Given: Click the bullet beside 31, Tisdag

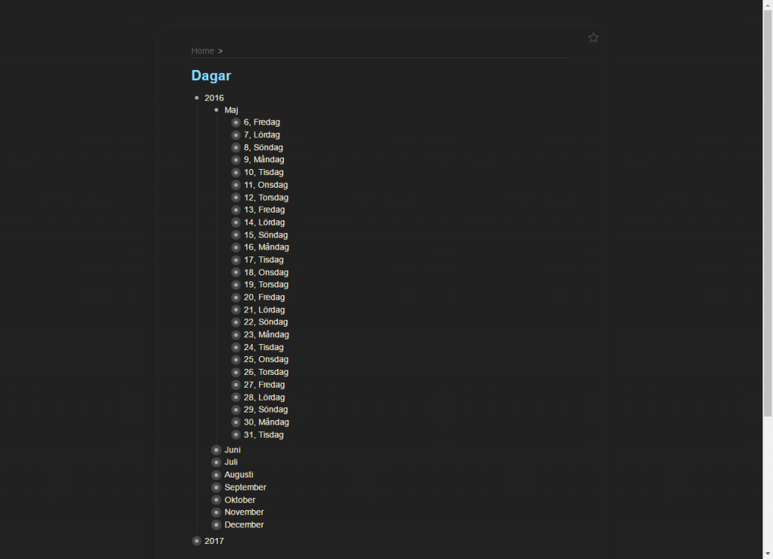Looking at the screenshot, I should (236, 435).
